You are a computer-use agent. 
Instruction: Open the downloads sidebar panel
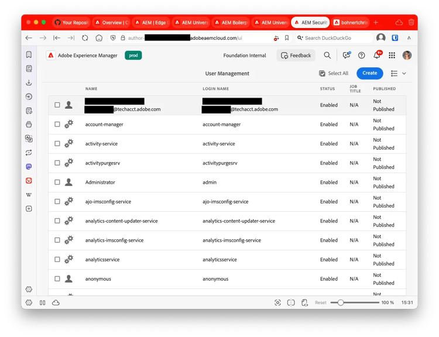point(29,82)
